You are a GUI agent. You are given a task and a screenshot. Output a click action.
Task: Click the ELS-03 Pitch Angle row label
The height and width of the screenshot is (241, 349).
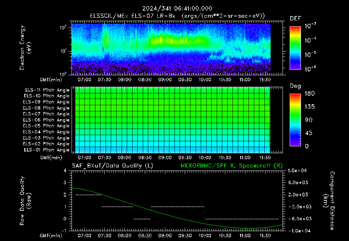(x=46, y=138)
